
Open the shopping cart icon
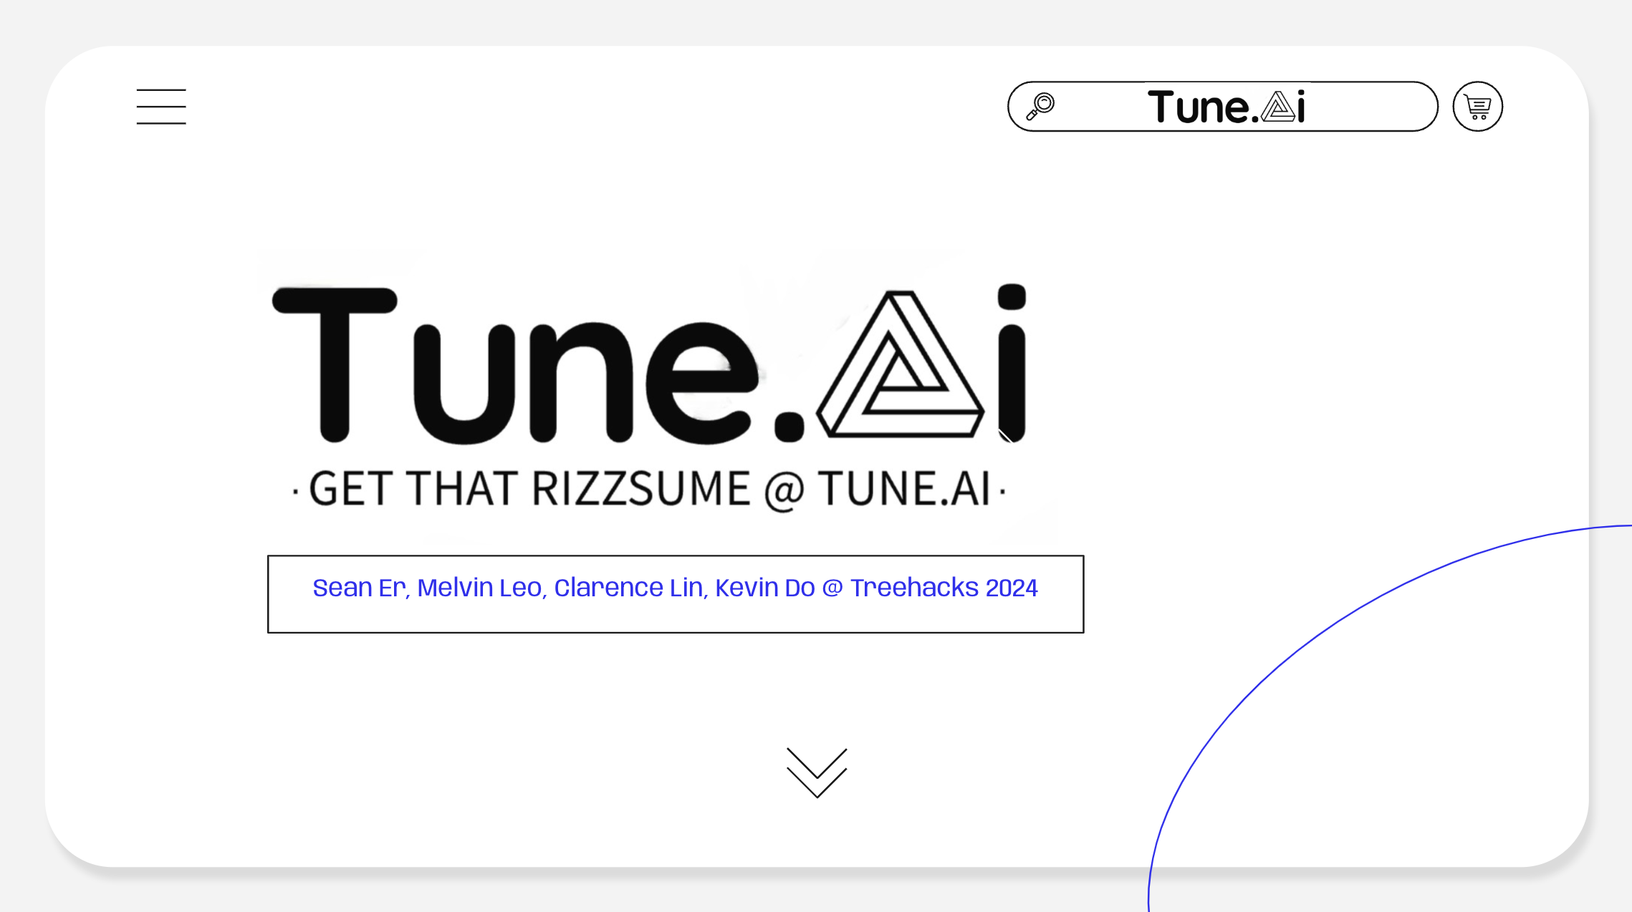click(x=1477, y=107)
